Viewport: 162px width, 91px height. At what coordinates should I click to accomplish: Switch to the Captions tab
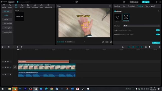tap(117, 6)
